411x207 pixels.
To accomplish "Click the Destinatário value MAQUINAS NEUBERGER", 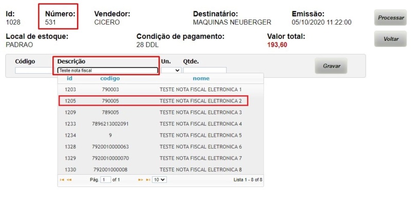I will [232, 22].
